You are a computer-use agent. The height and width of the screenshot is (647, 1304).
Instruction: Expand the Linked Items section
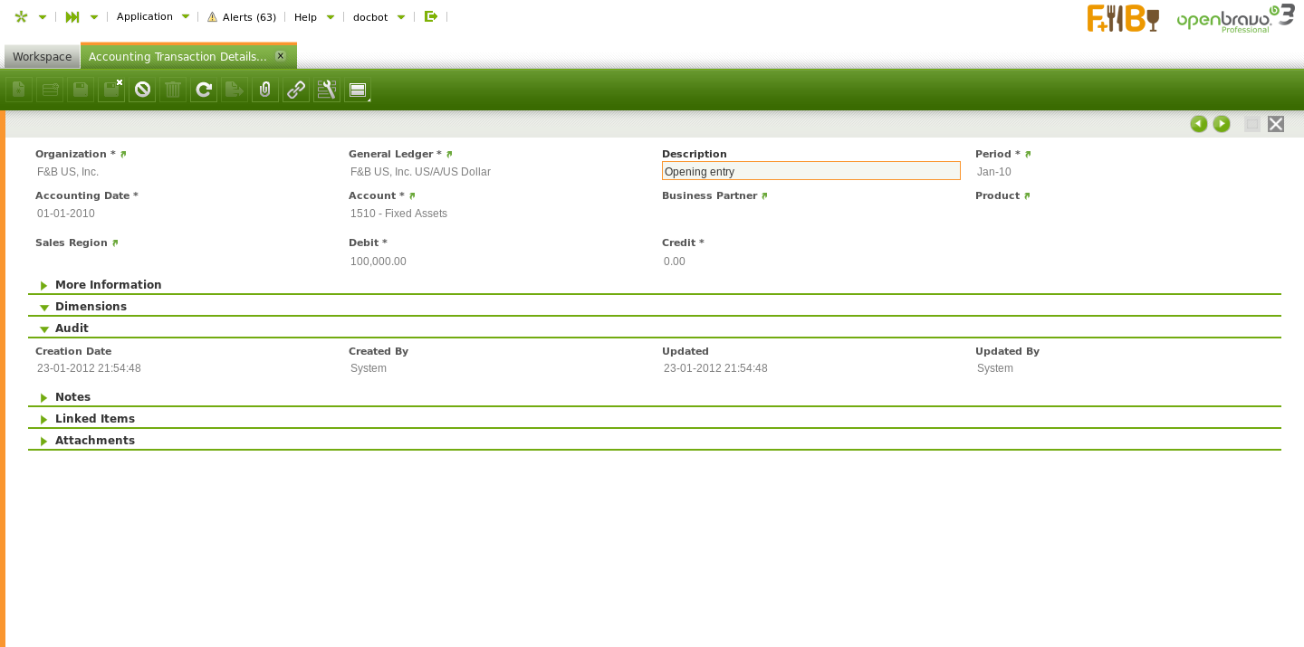[94, 419]
